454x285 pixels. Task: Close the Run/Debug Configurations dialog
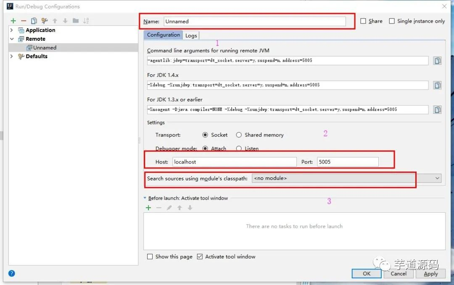click(444, 6)
